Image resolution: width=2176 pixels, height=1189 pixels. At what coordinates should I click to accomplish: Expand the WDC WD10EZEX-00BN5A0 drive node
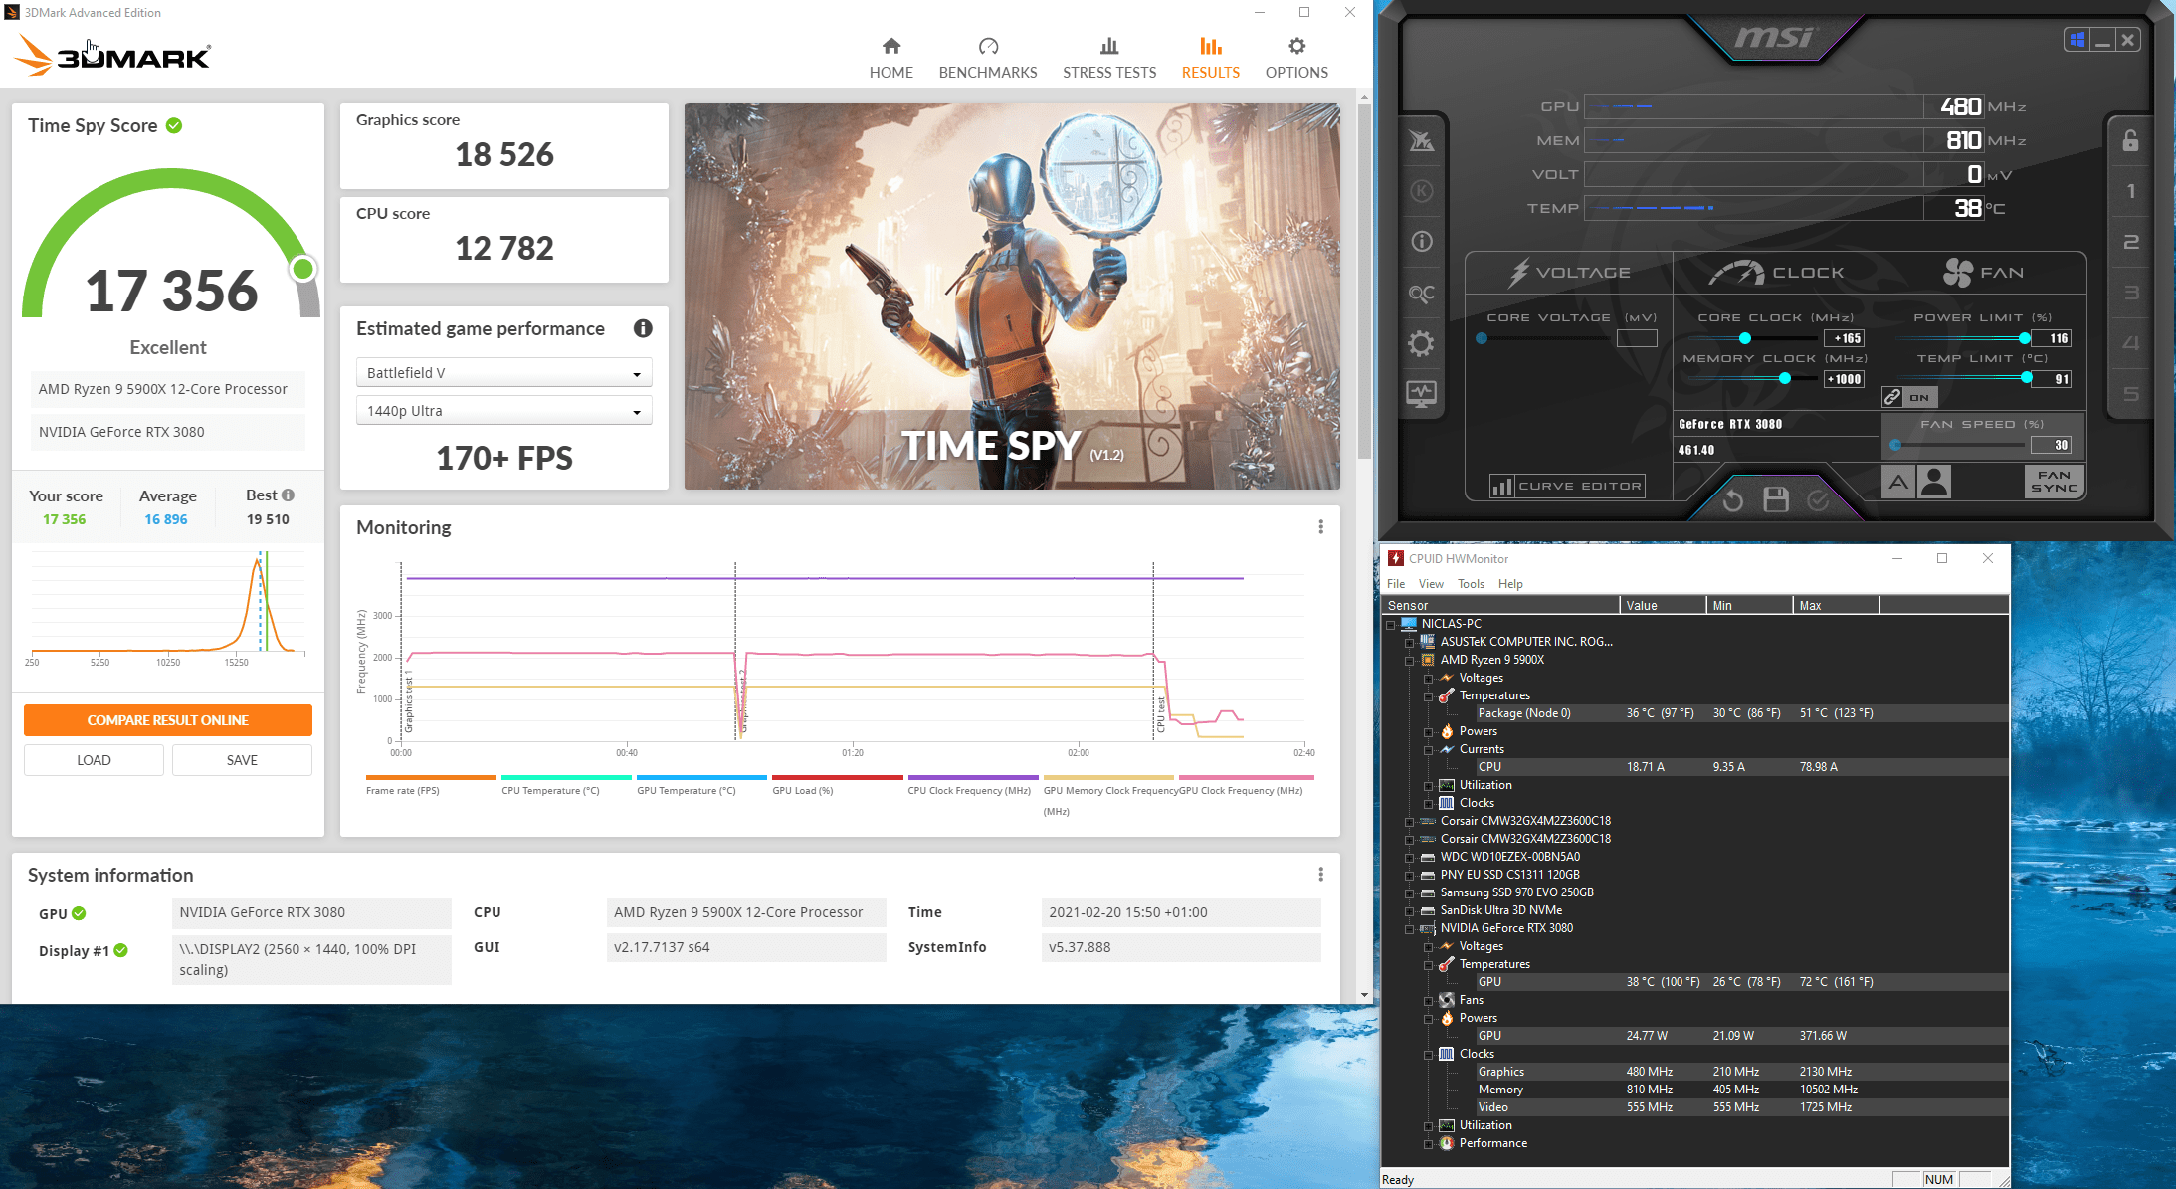[x=1409, y=857]
